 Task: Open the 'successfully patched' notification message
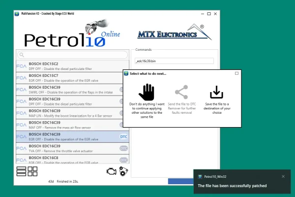tap(232, 186)
